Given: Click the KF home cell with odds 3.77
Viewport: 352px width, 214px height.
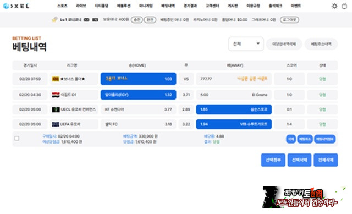Looking at the screenshot, I should tap(138, 109).
